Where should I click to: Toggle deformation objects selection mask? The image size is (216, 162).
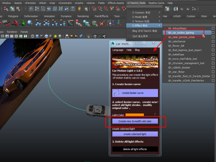[55, 9]
